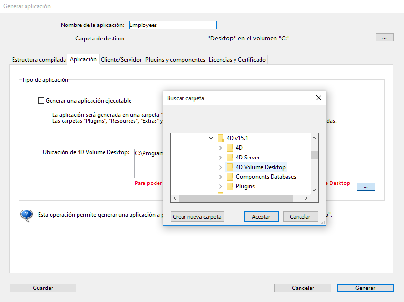Viewport: 404px width, 302px height.
Task: Click the 4D Server folder icon
Action: click(x=230, y=158)
